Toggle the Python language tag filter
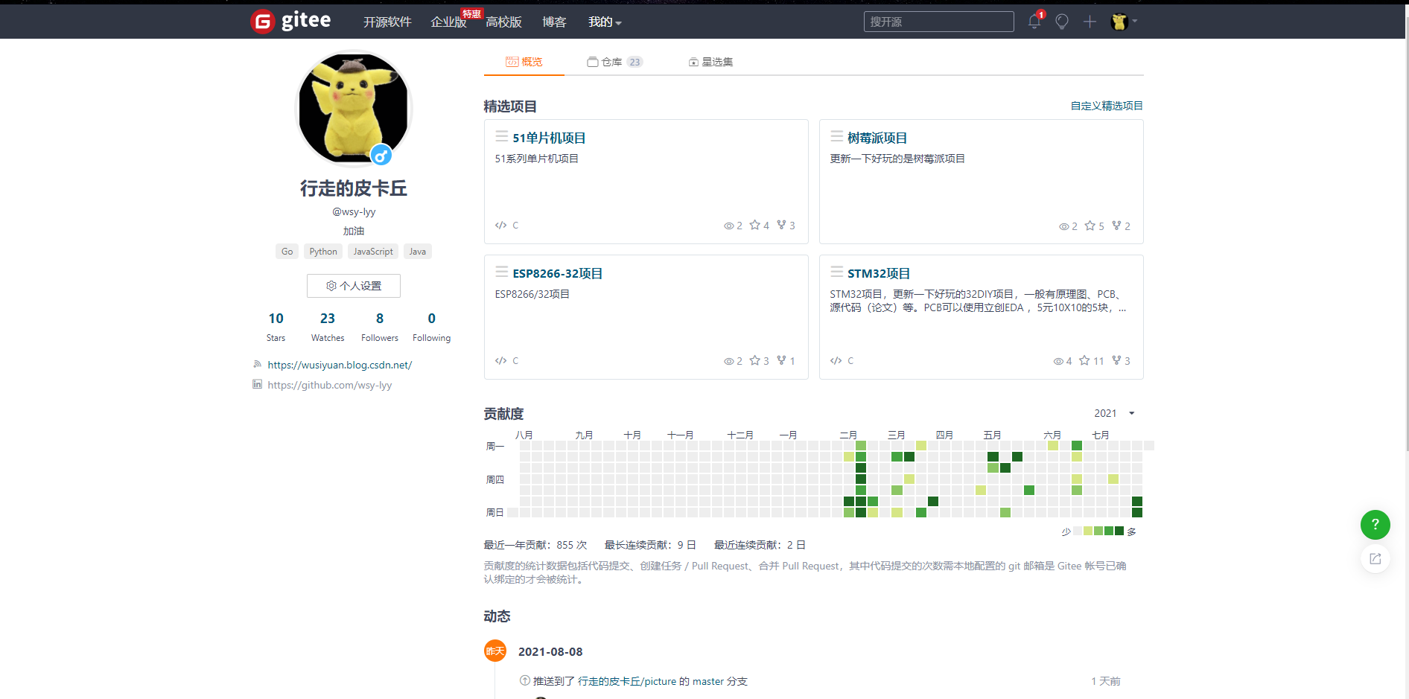This screenshot has height=699, width=1409. [322, 251]
